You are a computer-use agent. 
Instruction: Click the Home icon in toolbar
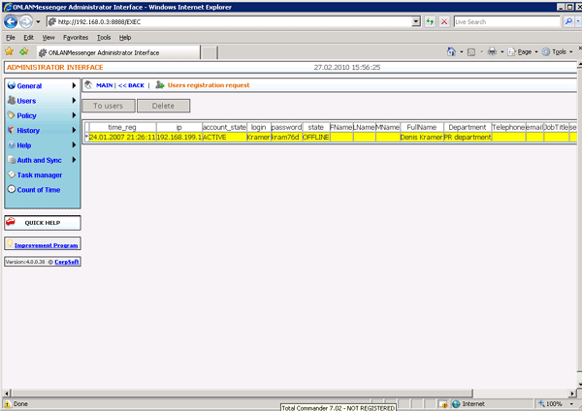click(451, 51)
